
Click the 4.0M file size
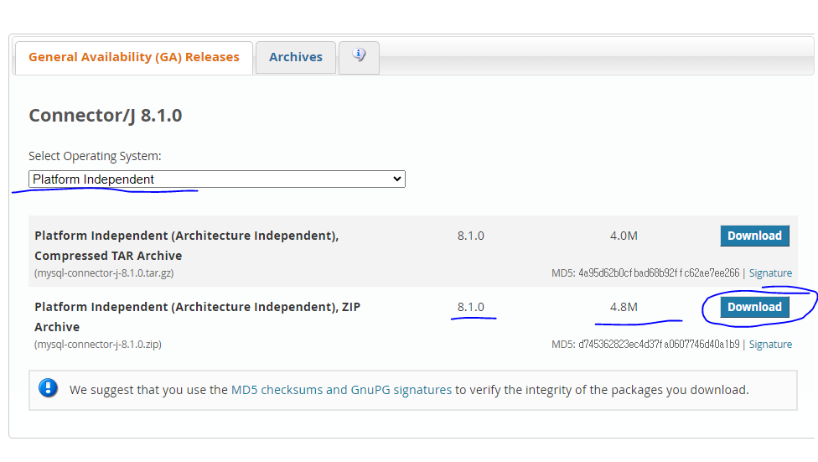click(x=624, y=236)
